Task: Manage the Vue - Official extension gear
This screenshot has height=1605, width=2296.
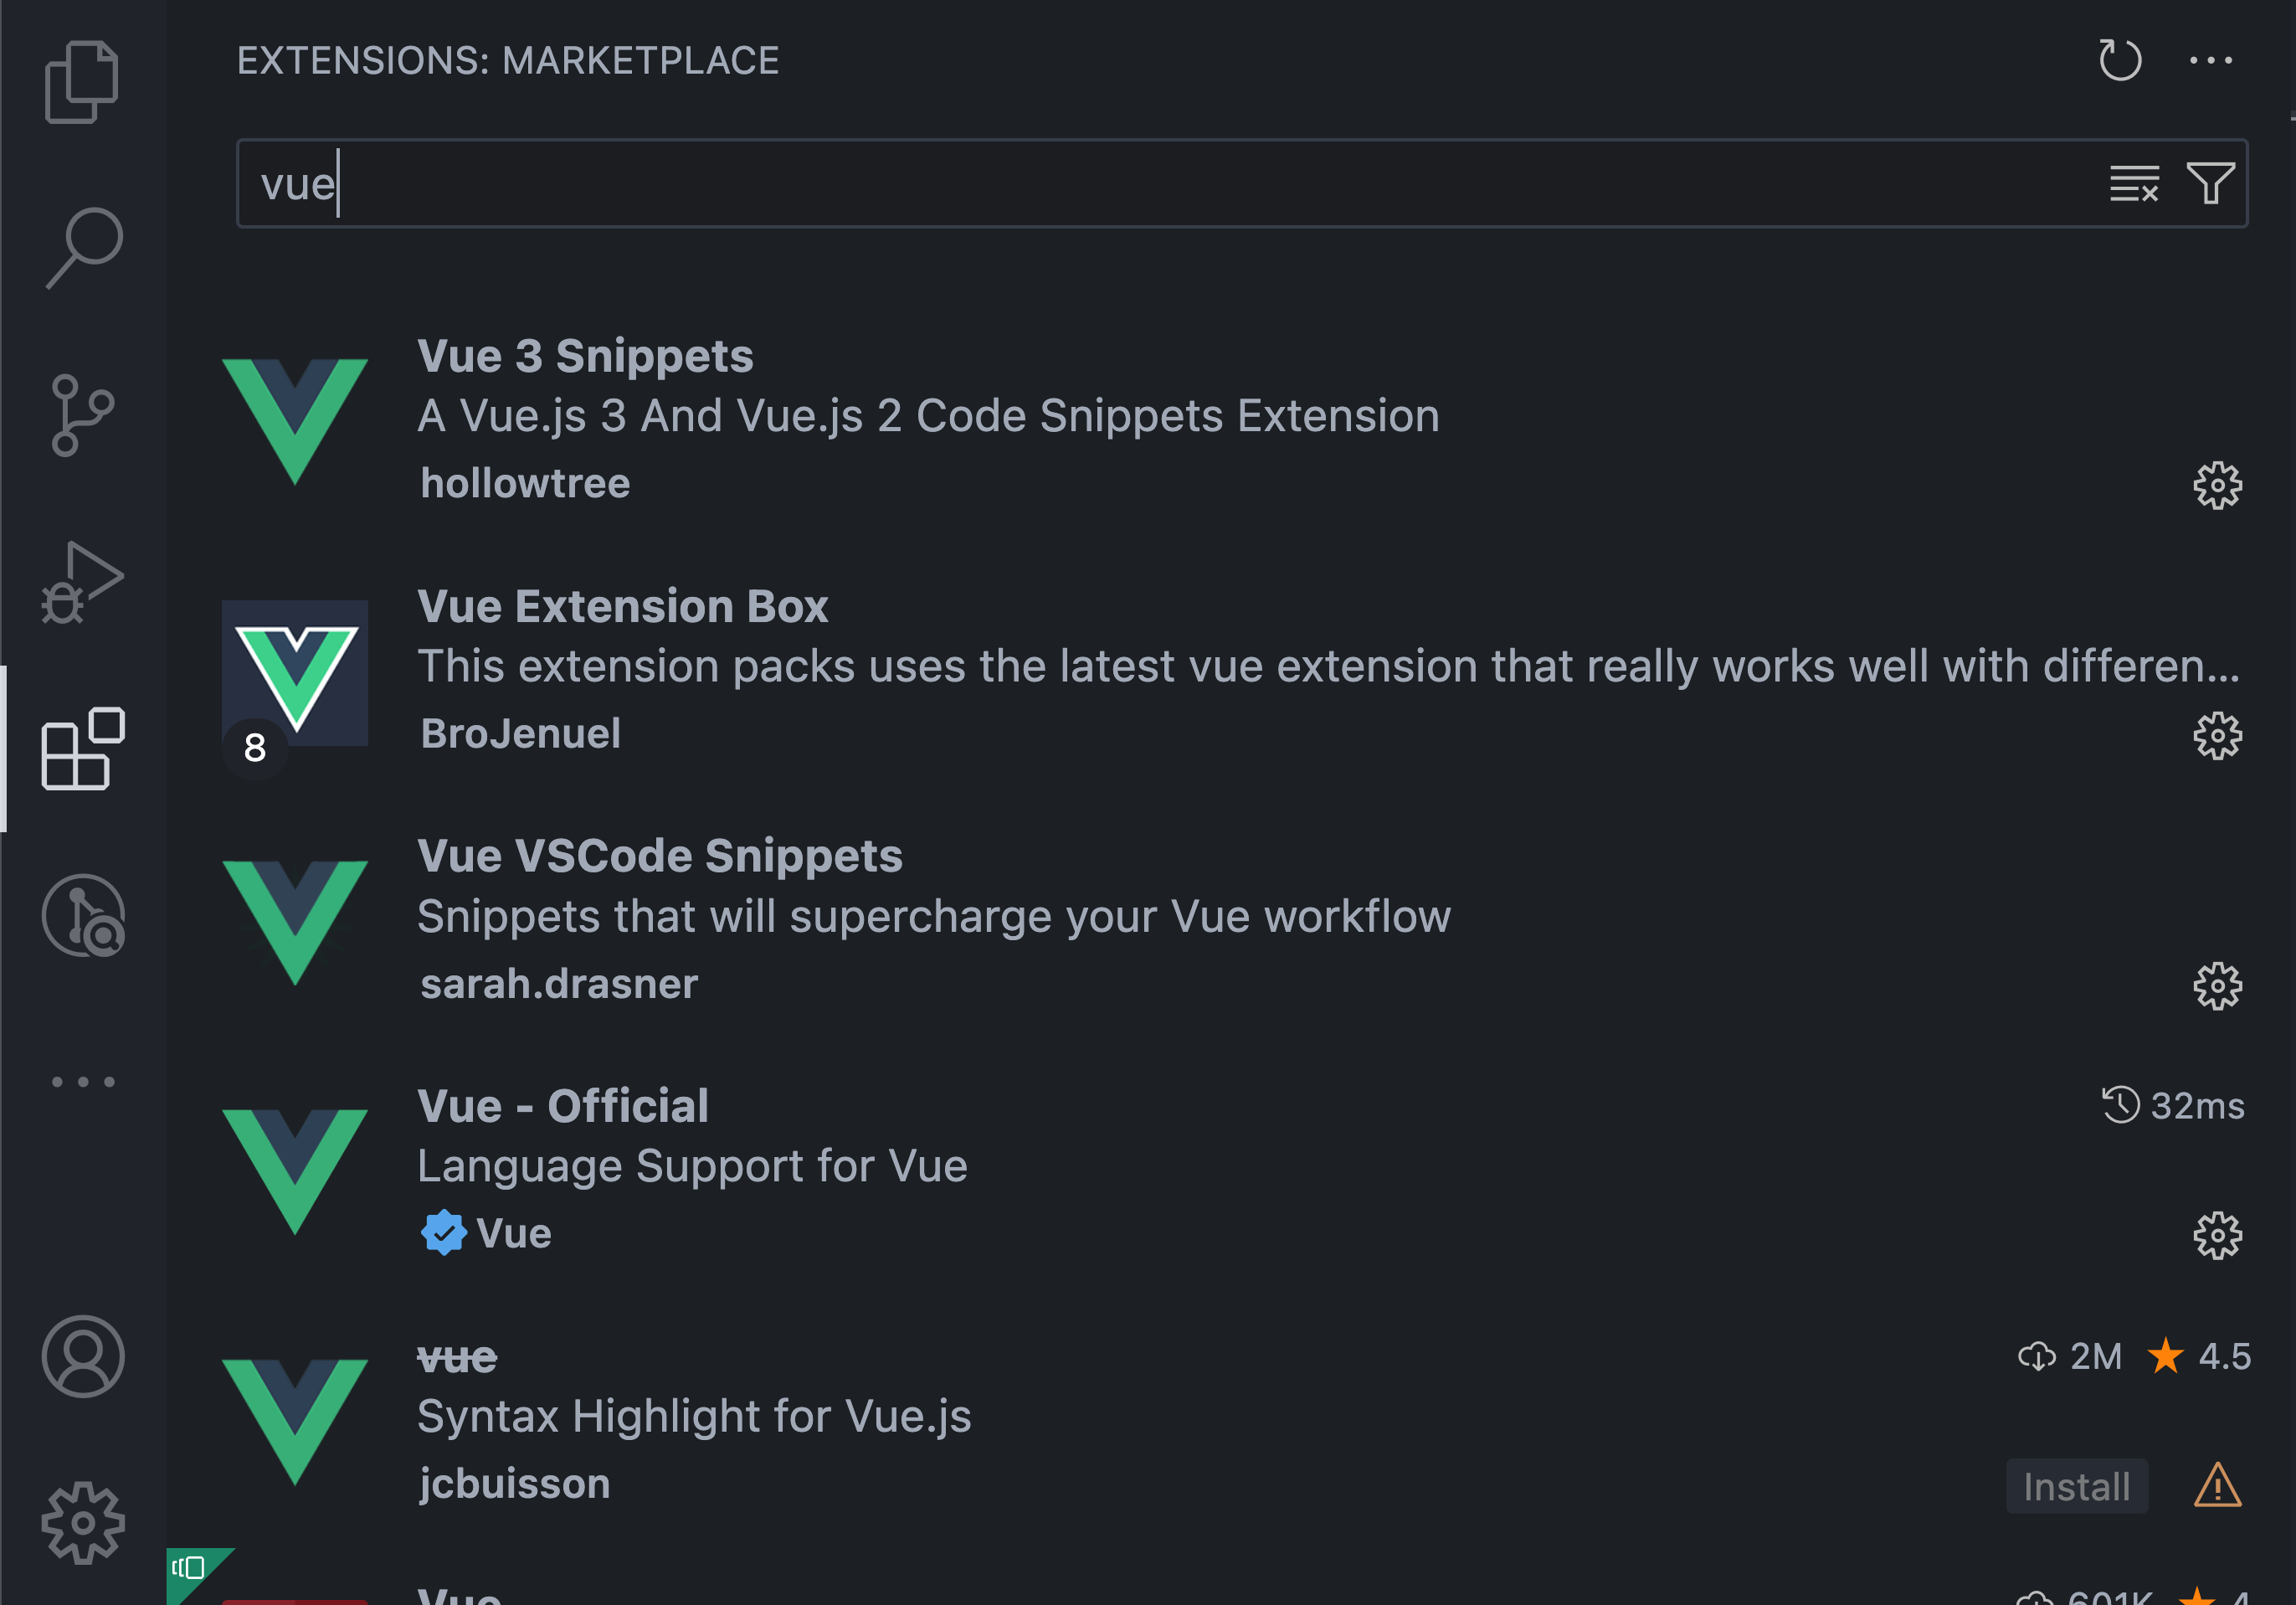Action: tap(2218, 1234)
